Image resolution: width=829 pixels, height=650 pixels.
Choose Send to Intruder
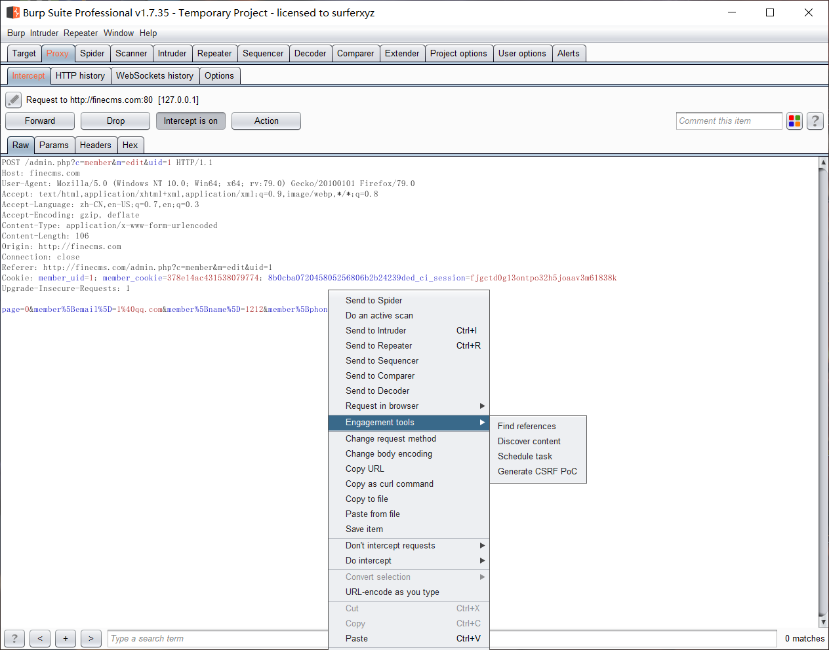coord(409,331)
